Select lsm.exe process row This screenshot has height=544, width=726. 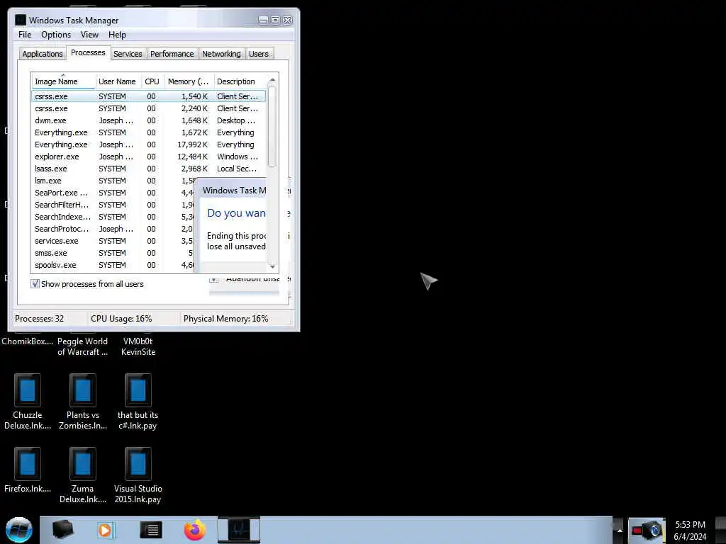click(113, 181)
